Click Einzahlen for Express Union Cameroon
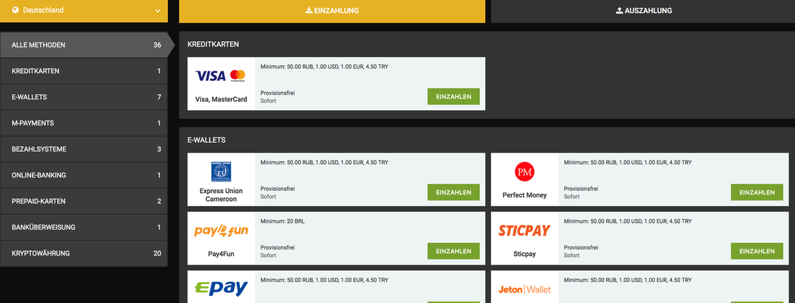The height and width of the screenshot is (303, 795). tap(453, 192)
